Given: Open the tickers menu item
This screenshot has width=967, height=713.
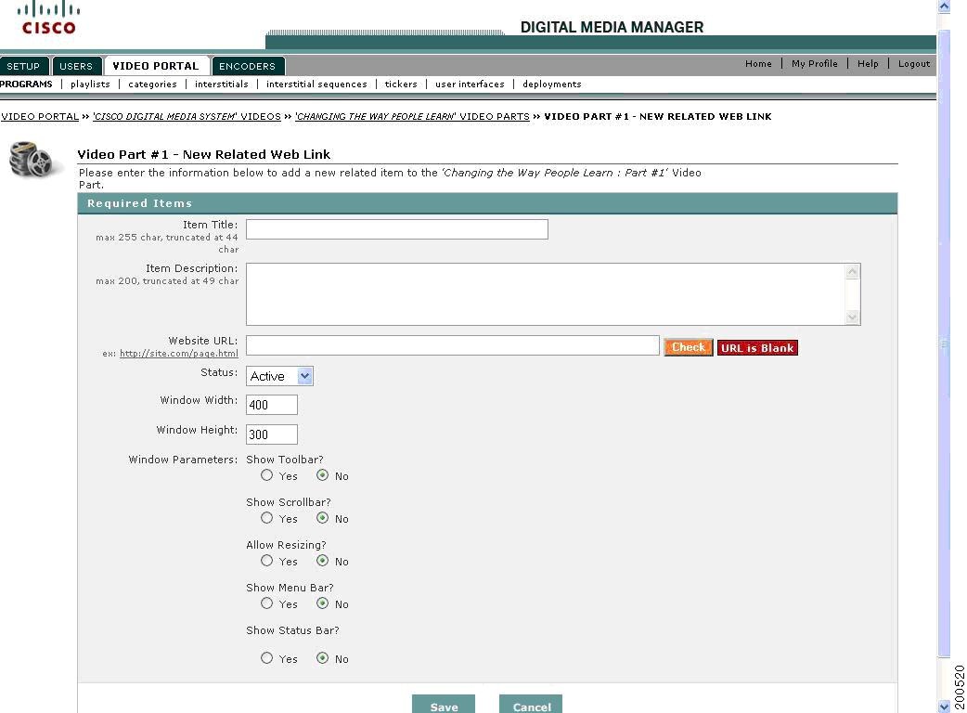Looking at the screenshot, I should point(400,84).
